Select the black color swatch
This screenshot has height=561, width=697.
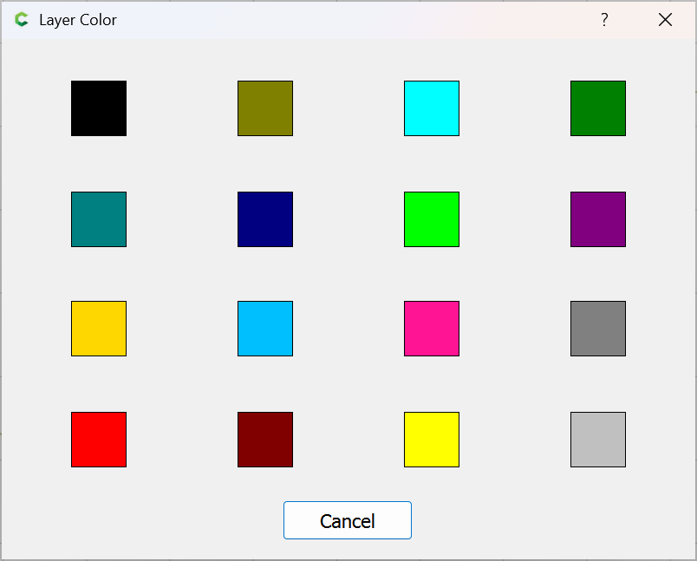99,108
